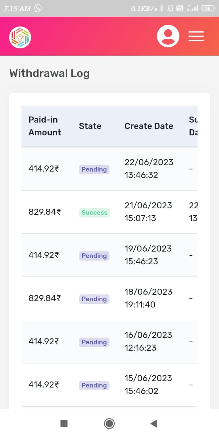Image resolution: width=219 pixels, height=438 pixels.
Task: Select the Paid-in Amount column header
Action: pos(45,126)
